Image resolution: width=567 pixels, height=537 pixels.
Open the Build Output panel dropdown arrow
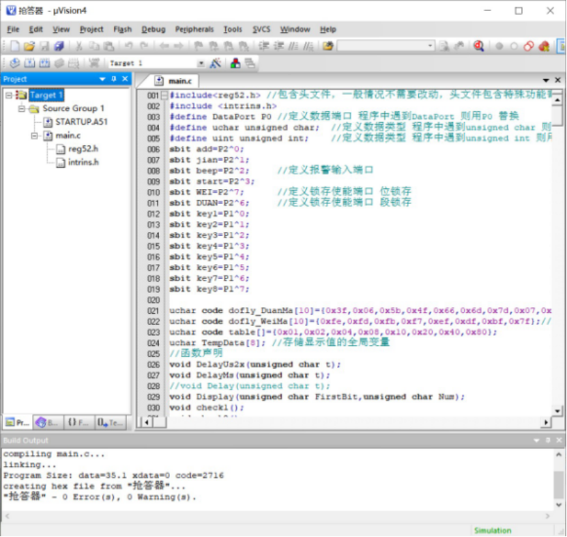[x=536, y=440]
